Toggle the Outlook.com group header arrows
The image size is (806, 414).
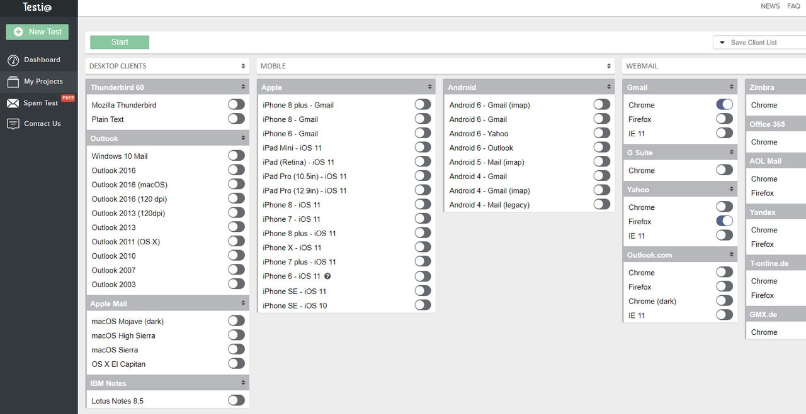[x=732, y=255]
